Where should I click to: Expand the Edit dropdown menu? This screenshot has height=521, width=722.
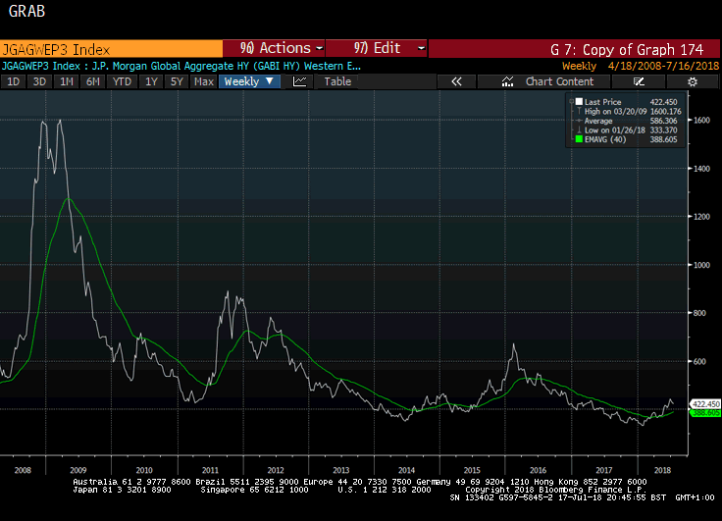[378, 48]
